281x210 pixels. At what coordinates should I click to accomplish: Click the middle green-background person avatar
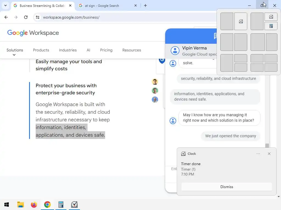pos(155,91)
